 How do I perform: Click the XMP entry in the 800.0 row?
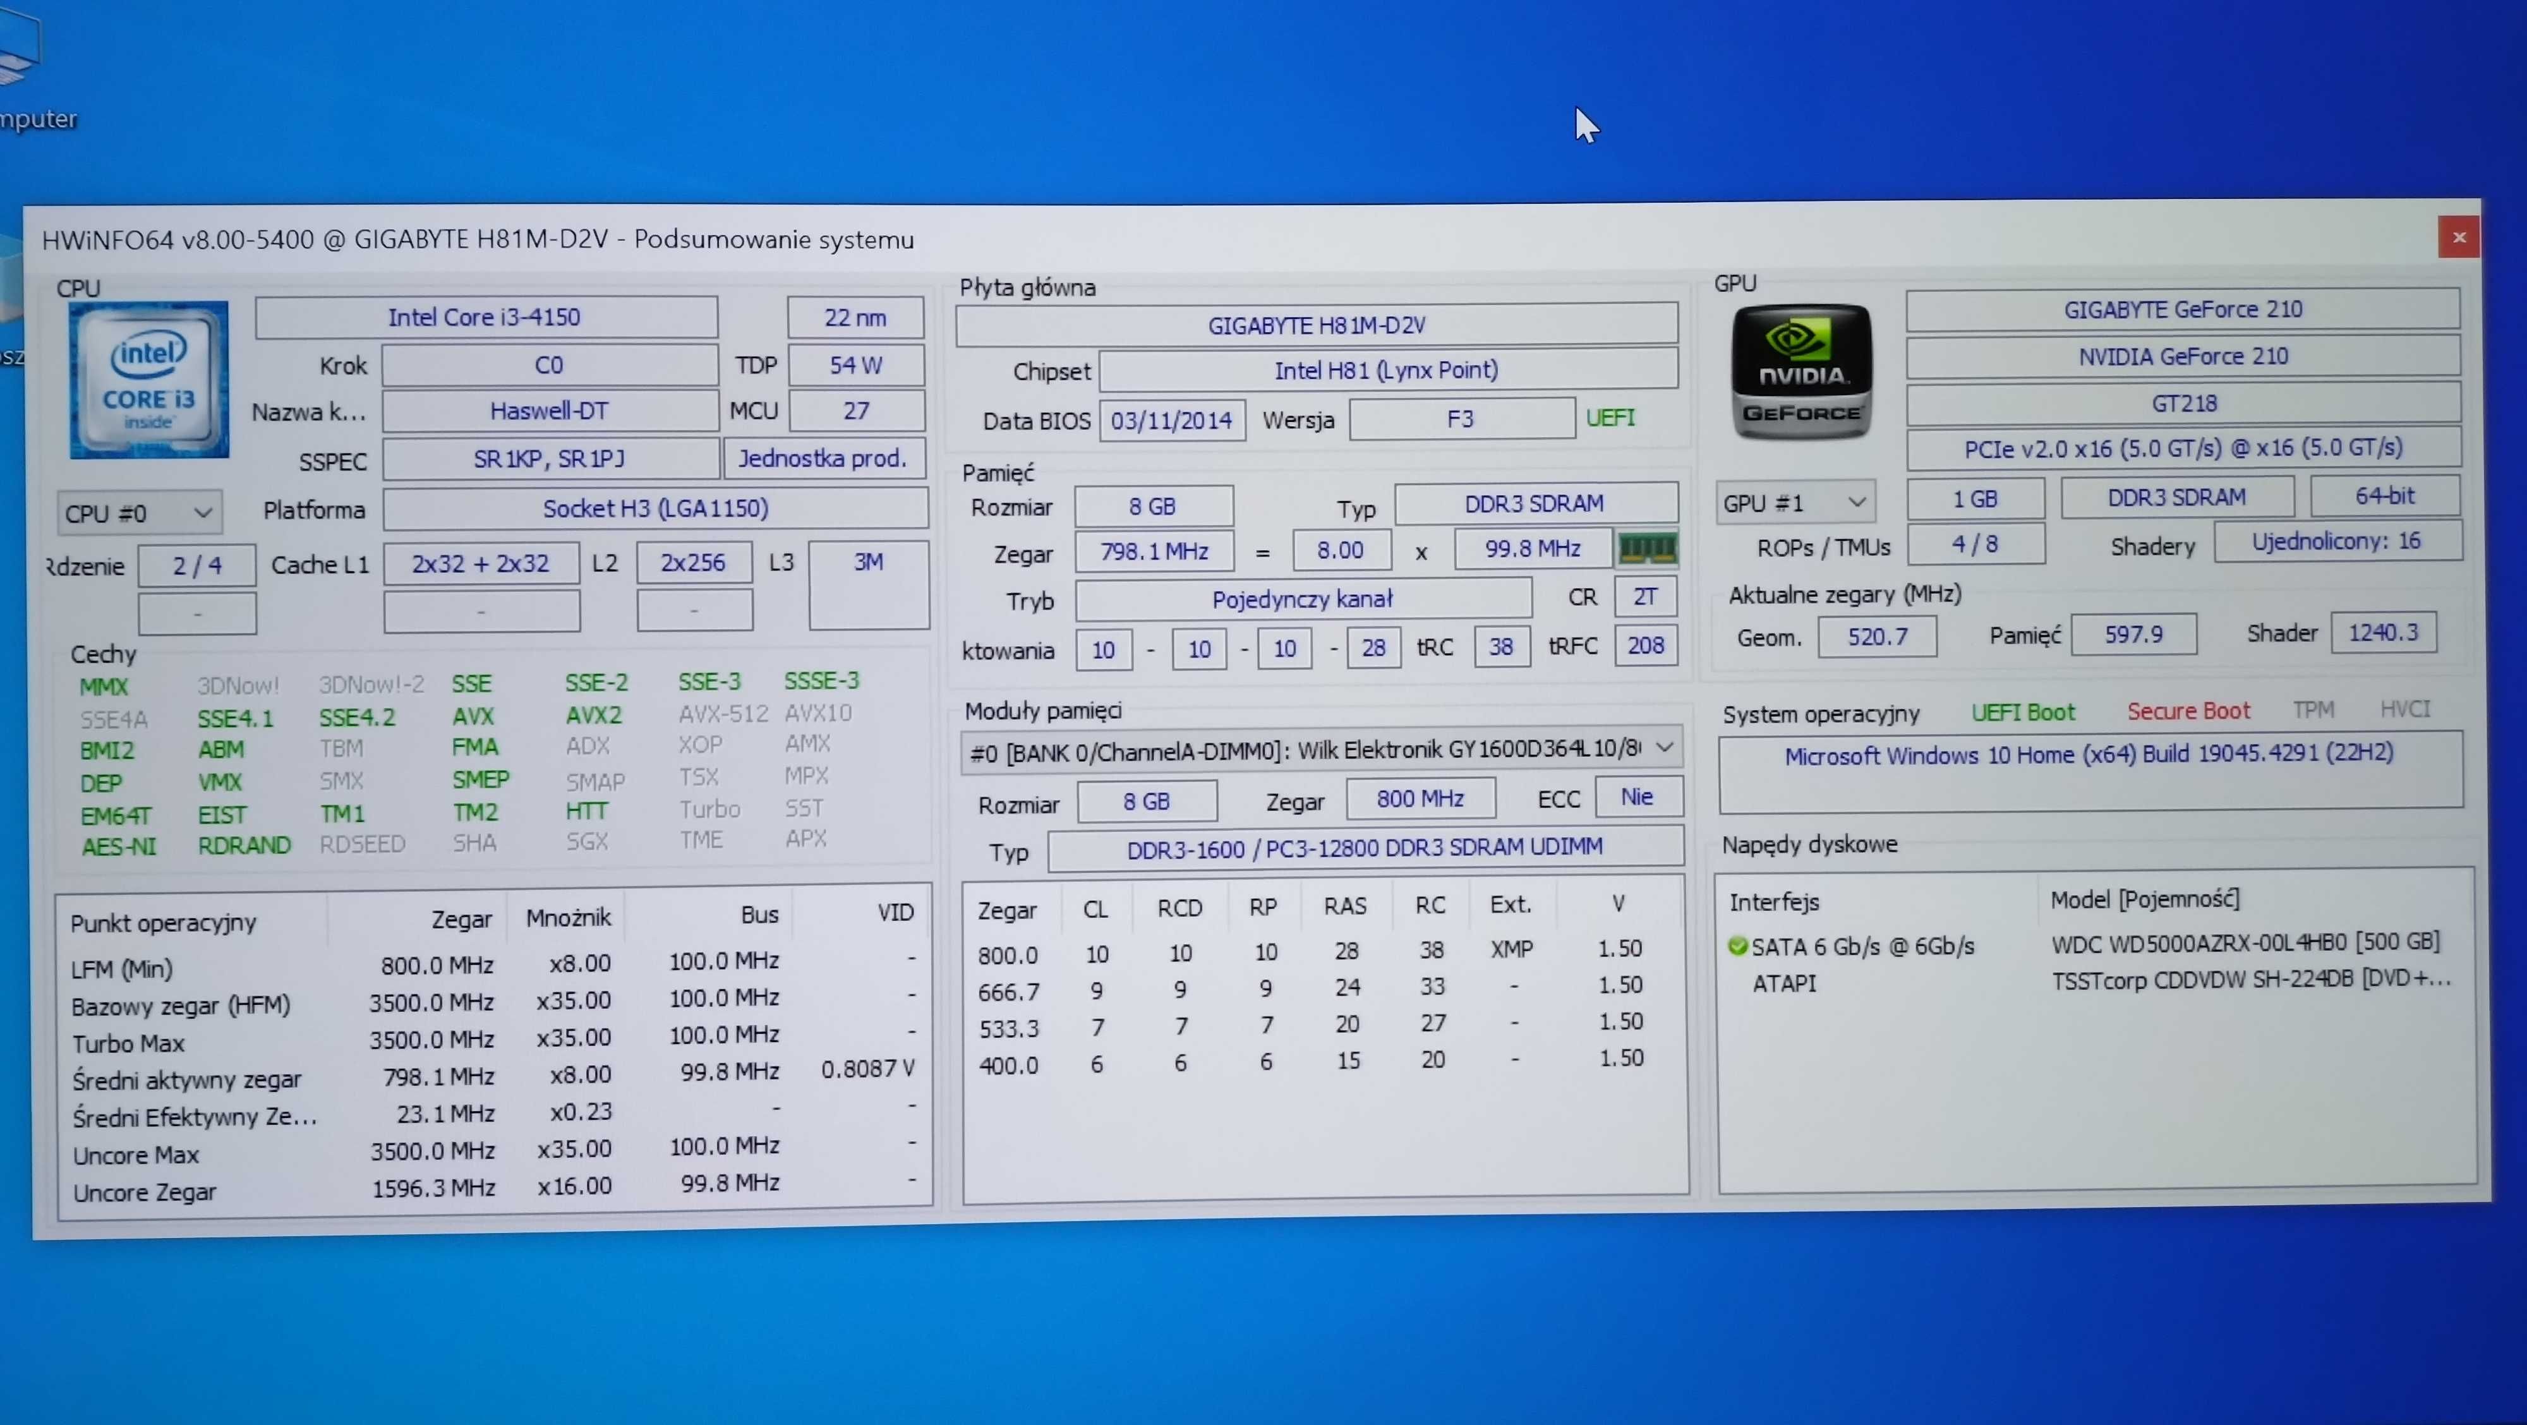click(x=1512, y=949)
